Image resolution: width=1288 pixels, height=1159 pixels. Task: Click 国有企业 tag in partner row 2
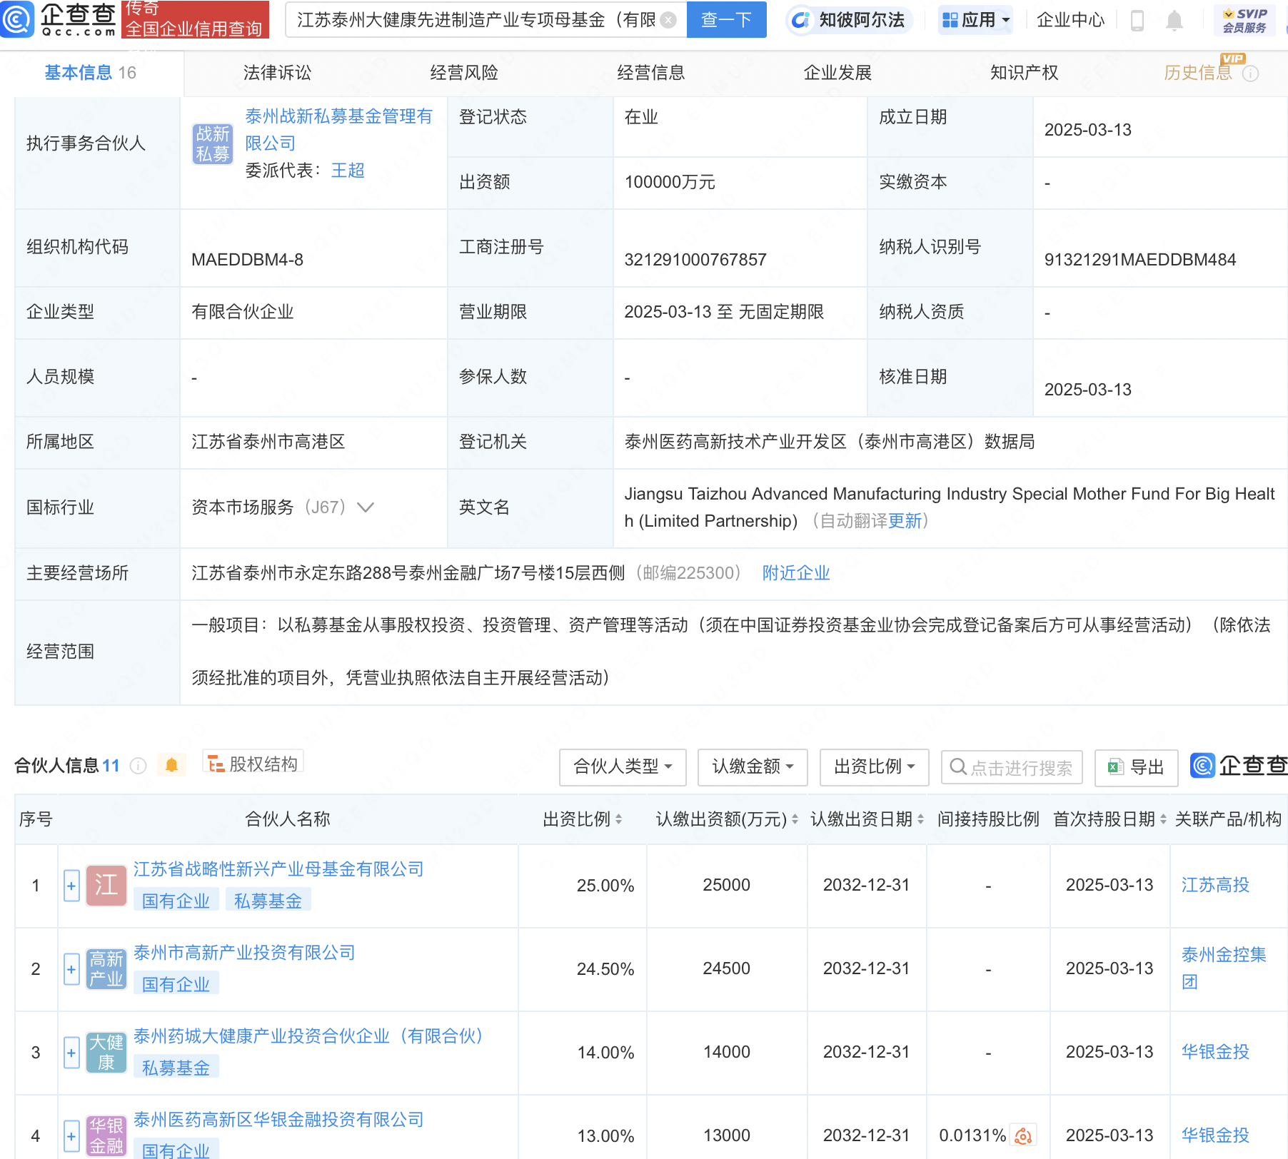(x=176, y=984)
